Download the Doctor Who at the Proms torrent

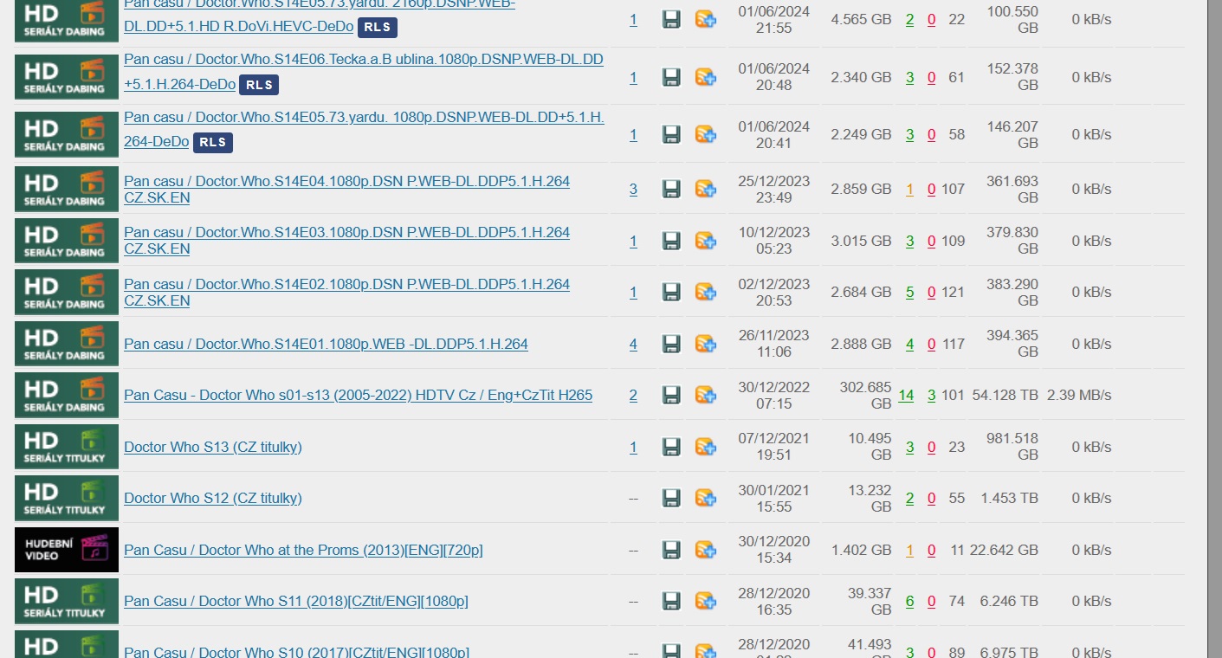coord(671,550)
